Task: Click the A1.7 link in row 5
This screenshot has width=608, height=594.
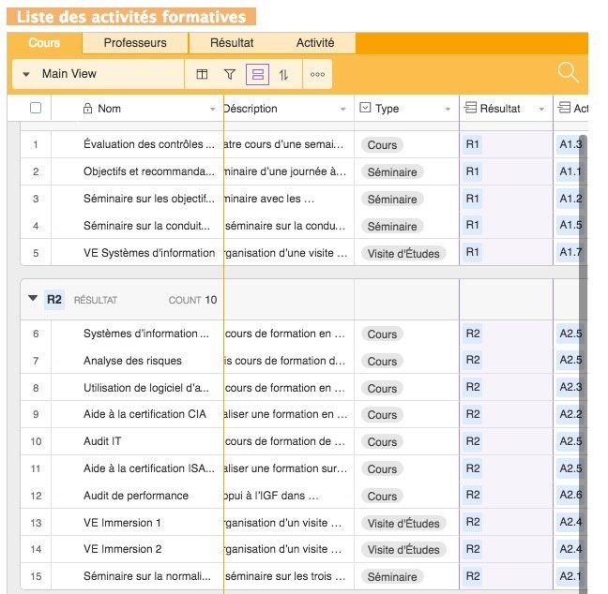Action: [x=570, y=252]
